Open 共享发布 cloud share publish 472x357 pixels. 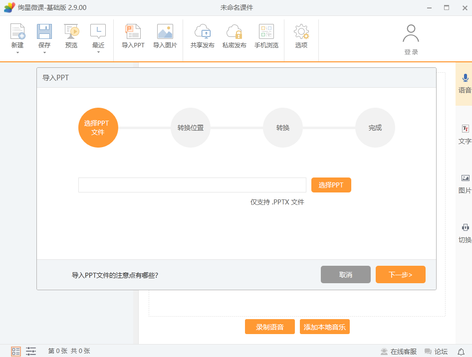tap(202, 36)
